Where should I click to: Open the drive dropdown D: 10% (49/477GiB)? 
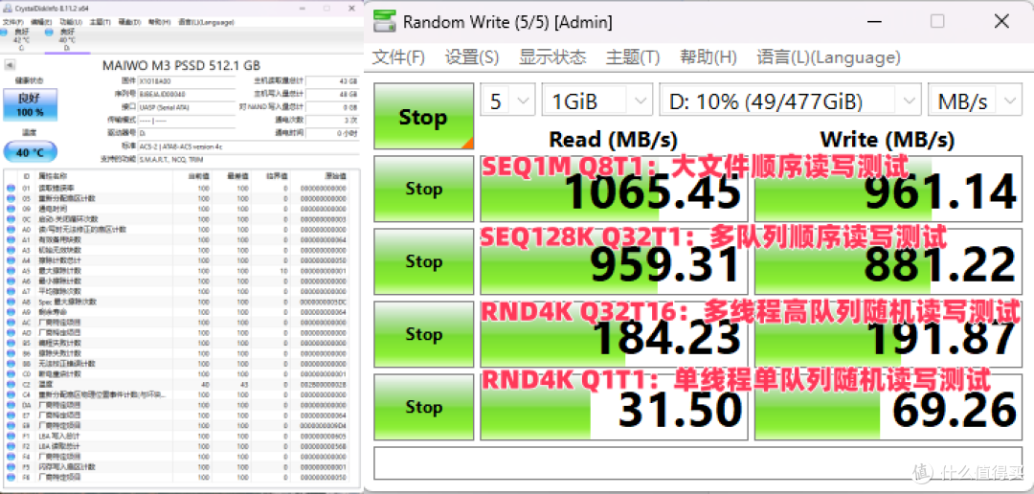pyautogui.click(x=790, y=101)
